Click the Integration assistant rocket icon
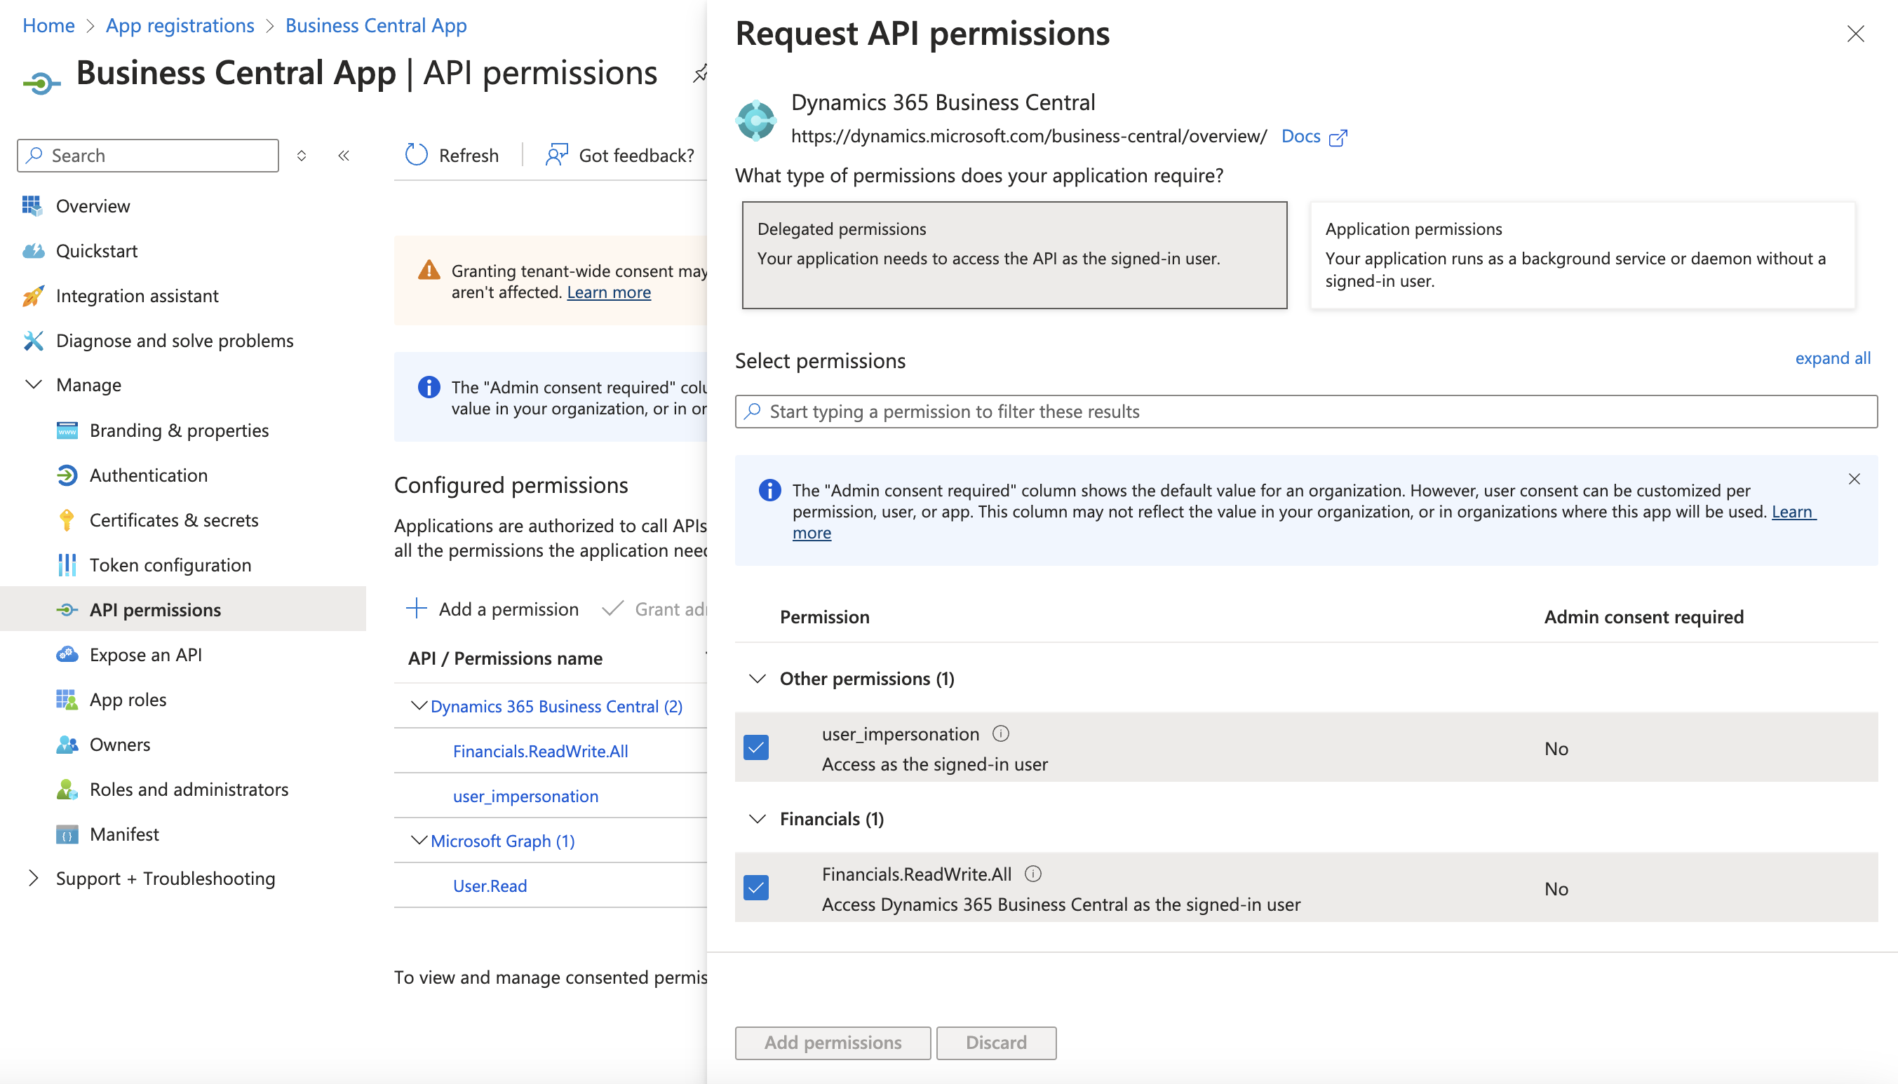Image resolution: width=1898 pixels, height=1084 pixels. coord(33,296)
